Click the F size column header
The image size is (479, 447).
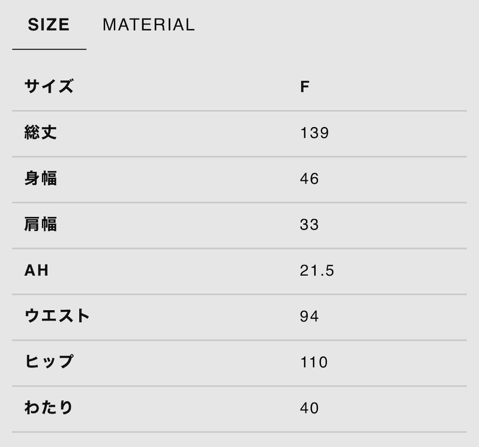(305, 87)
